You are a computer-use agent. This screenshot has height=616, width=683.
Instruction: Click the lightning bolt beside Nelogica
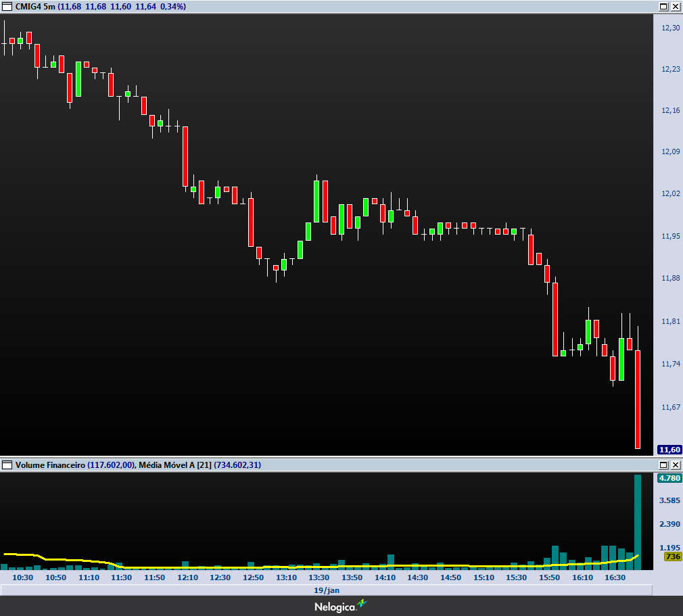point(362,605)
